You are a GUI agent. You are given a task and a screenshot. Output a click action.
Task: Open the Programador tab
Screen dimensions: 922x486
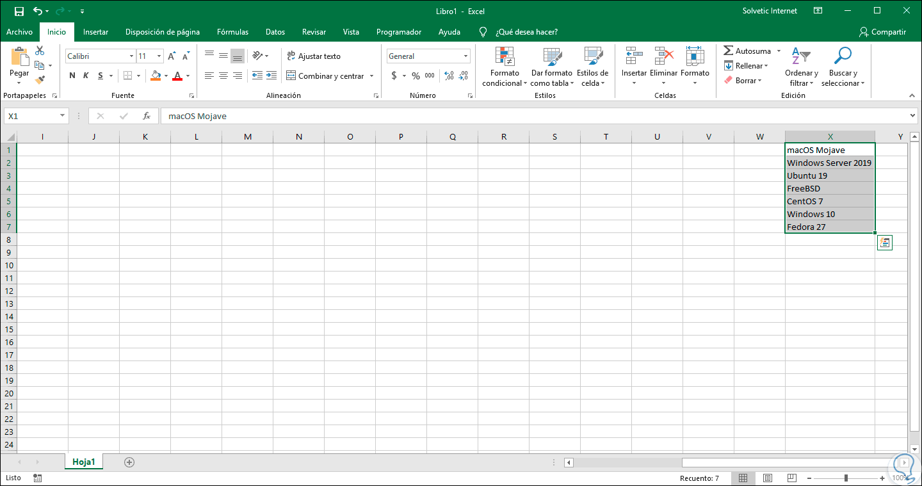point(399,32)
